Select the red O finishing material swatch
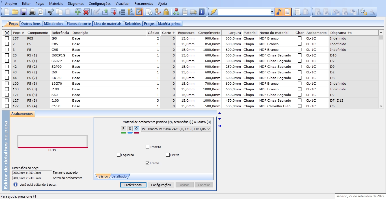 click(136, 129)
